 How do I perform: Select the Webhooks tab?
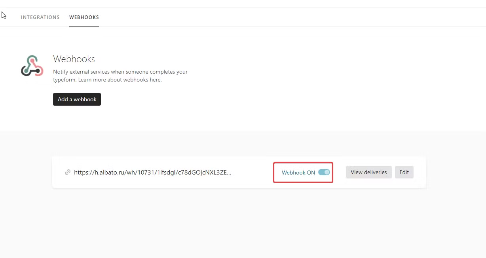point(84,17)
